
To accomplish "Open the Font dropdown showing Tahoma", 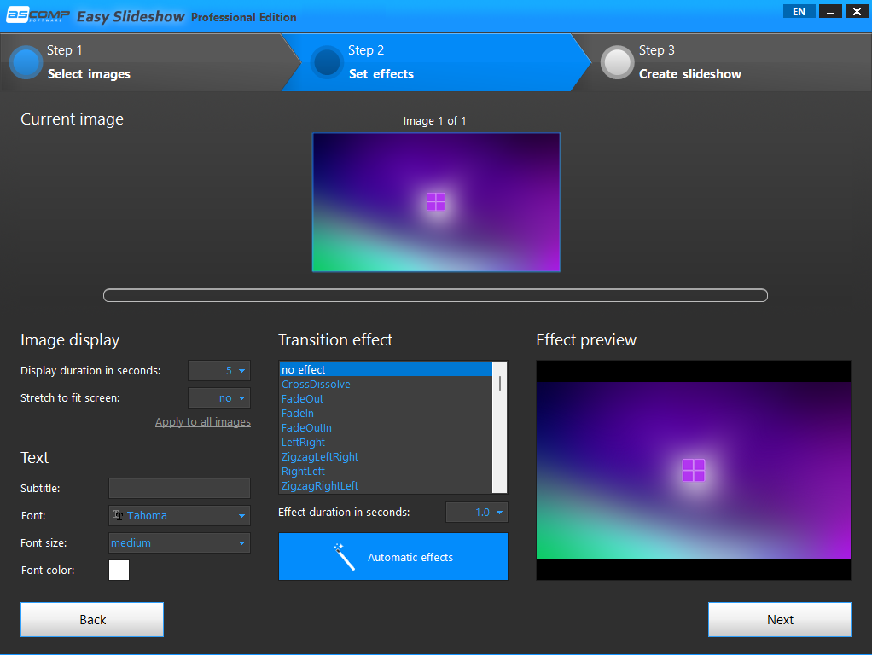I will click(179, 515).
